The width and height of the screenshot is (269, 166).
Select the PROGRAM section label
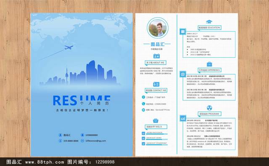(209, 114)
